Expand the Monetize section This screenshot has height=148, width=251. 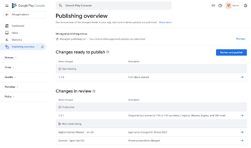[x=11, y=87]
